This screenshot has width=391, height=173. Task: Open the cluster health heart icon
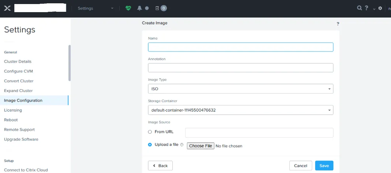[128, 8]
